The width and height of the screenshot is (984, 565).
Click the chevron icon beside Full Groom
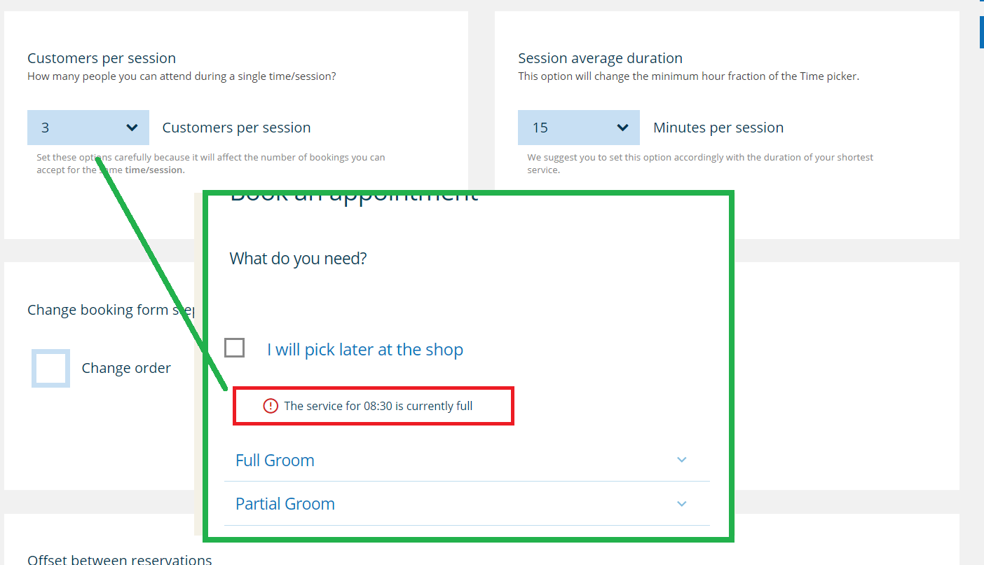(x=682, y=460)
